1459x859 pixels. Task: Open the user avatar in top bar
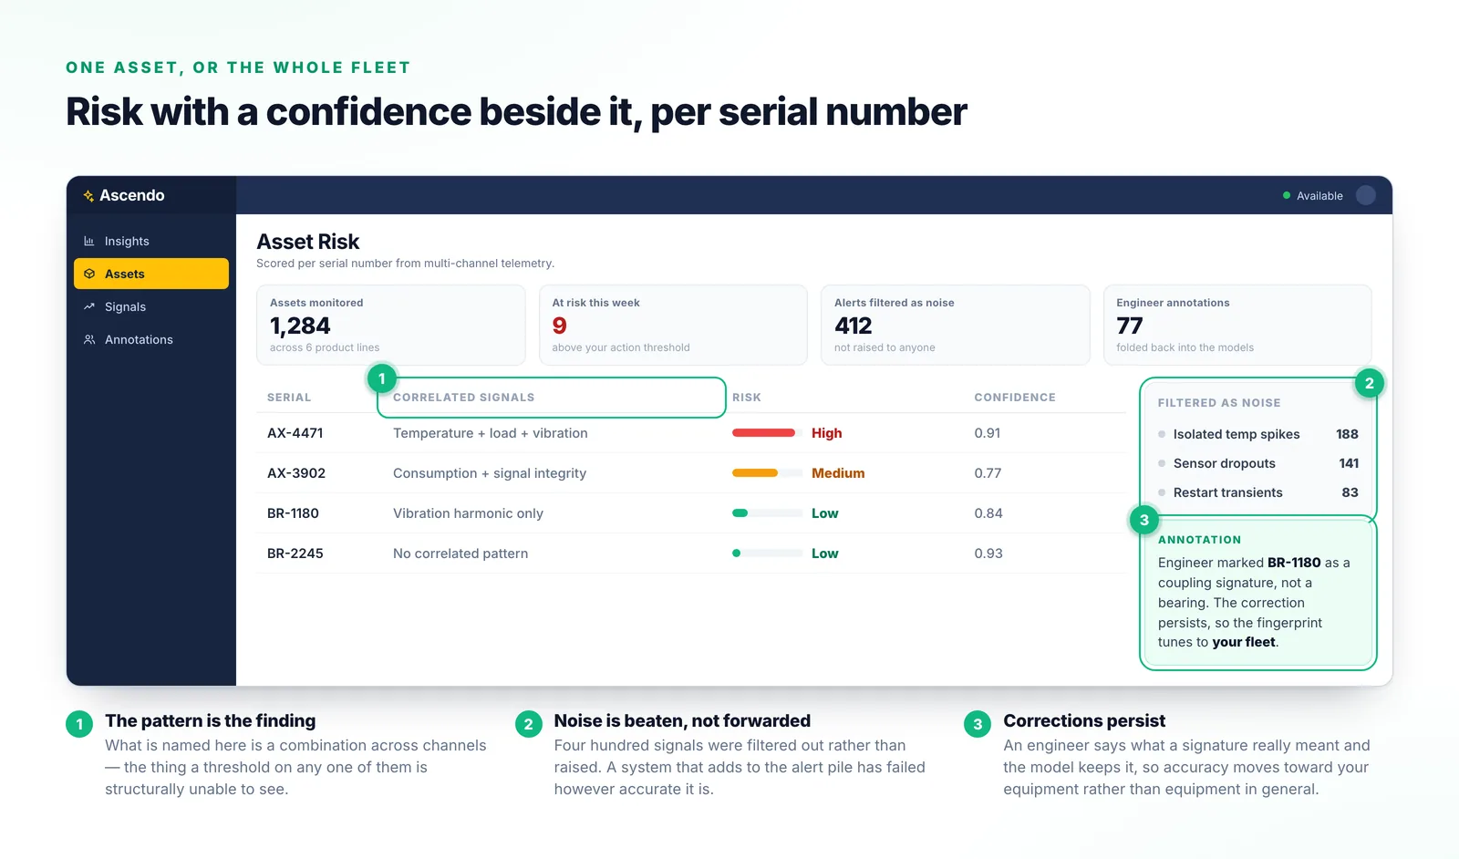(x=1365, y=195)
